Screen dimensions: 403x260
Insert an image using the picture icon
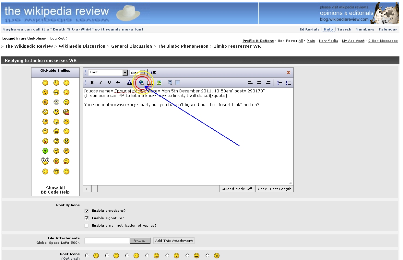pos(159,83)
